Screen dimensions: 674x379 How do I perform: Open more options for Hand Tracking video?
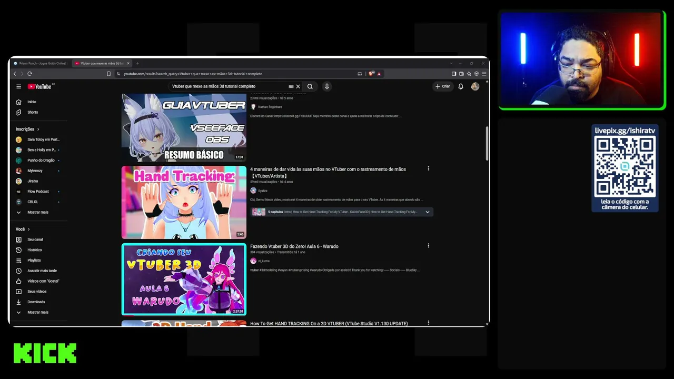pos(428,168)
